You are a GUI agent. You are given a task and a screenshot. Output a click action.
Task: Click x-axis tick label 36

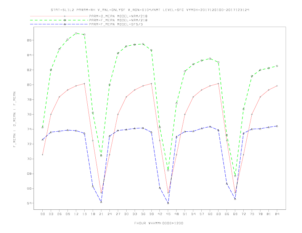[x=143, y=214]
